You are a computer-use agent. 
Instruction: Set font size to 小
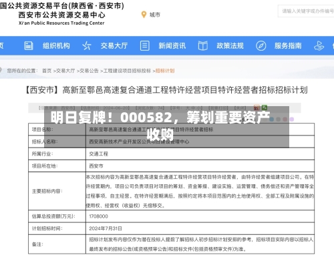tap(199, 108)
